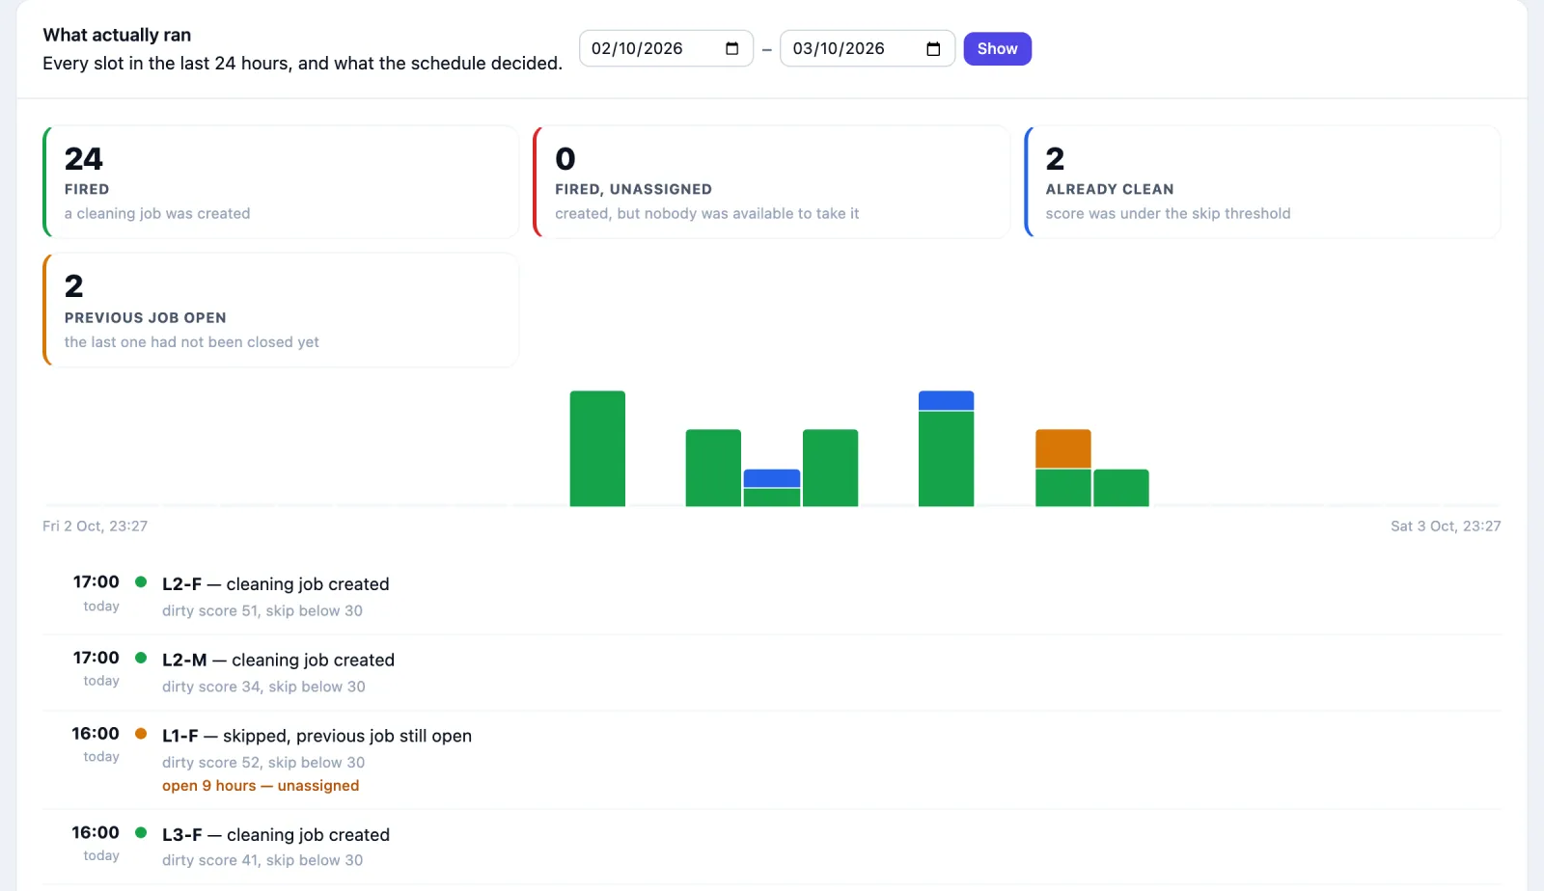The image size is (1544, 891).
Task: Click the orange previous-job-open bar segment in chart
Action: (x=1062, y=448)
